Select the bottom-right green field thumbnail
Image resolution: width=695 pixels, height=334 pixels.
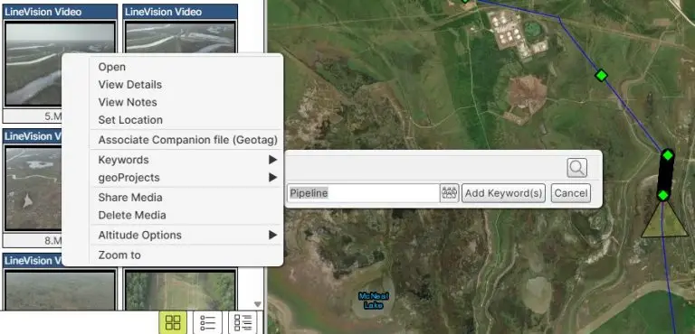(180, 290)
